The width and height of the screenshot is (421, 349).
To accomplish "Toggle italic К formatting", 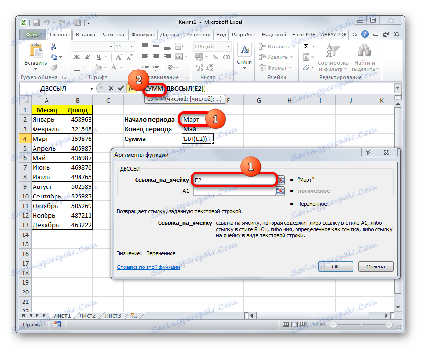I will (x=88, y=57).
